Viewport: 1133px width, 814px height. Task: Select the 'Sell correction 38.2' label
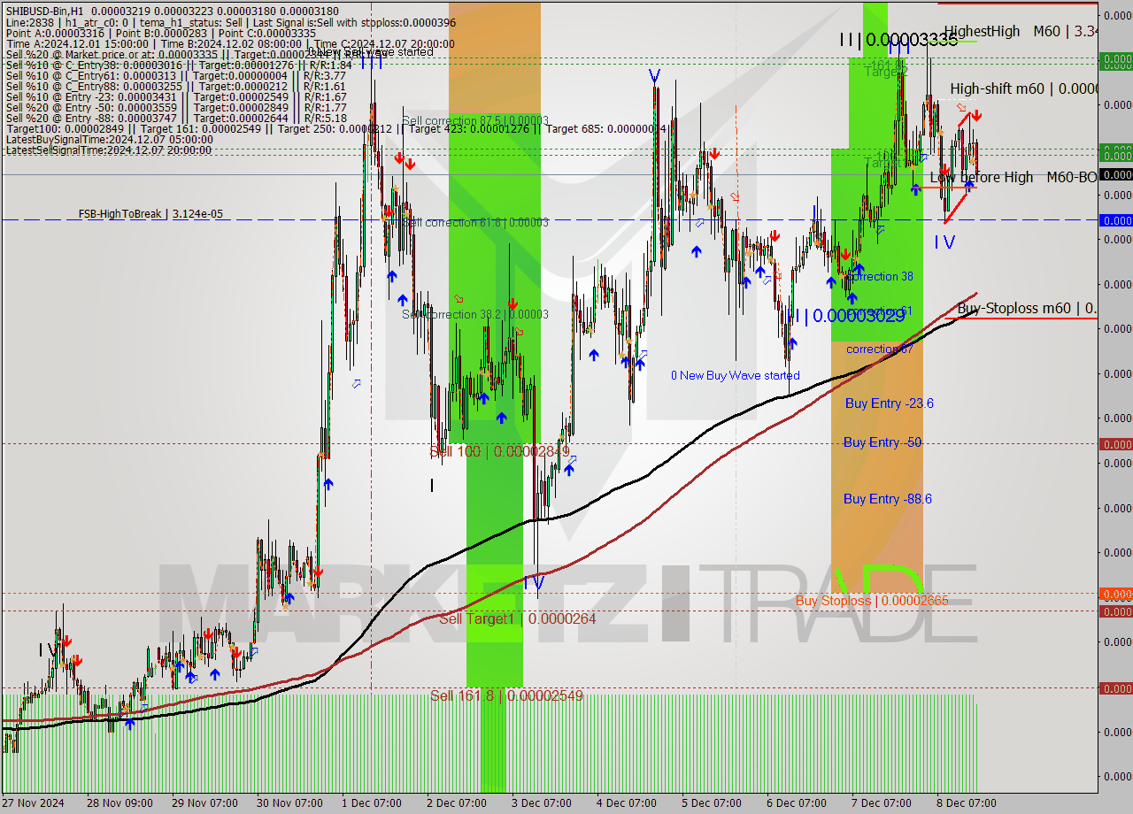[x=475, y=314]
